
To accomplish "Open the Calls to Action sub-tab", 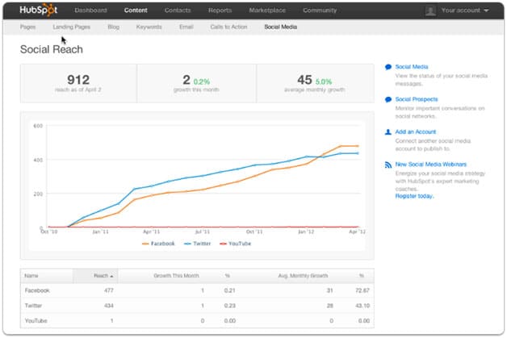I will (x=229, y=27).
